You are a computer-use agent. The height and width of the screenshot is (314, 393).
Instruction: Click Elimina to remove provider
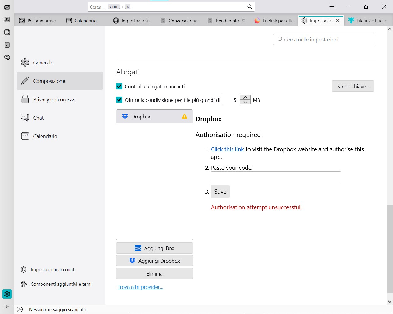tap(154, 273)
